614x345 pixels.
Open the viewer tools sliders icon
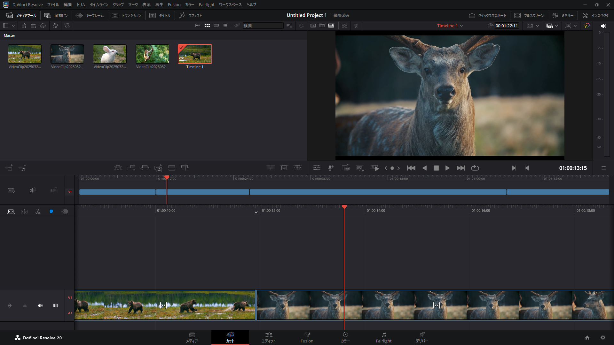317,168
